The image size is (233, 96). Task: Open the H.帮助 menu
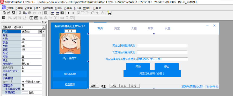[97, 8]
